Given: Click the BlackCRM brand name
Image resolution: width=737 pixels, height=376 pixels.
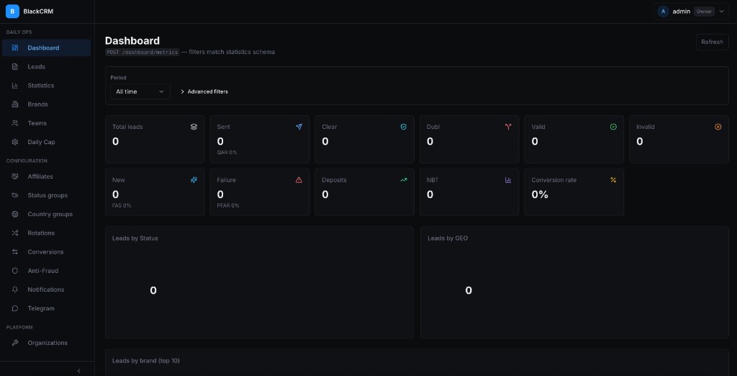Looking at the screenshot, I should 39,12.
